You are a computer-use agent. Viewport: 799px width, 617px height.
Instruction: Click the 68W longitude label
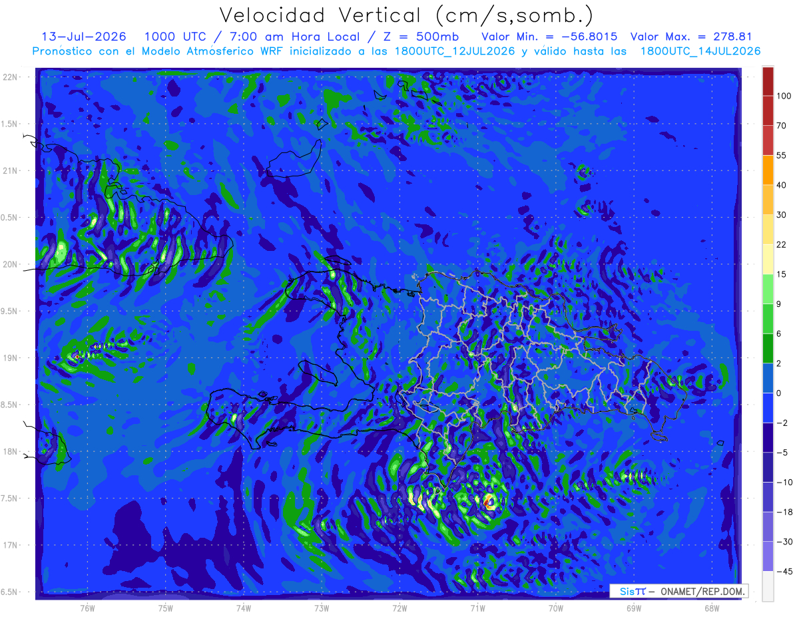[712, 608]
